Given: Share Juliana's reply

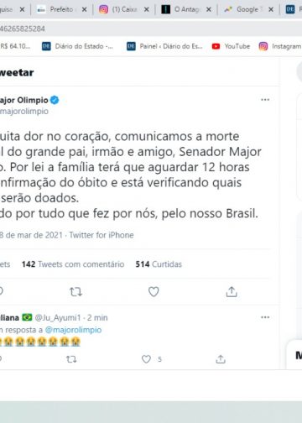Looking at the screenshot, I should [221, 359].
